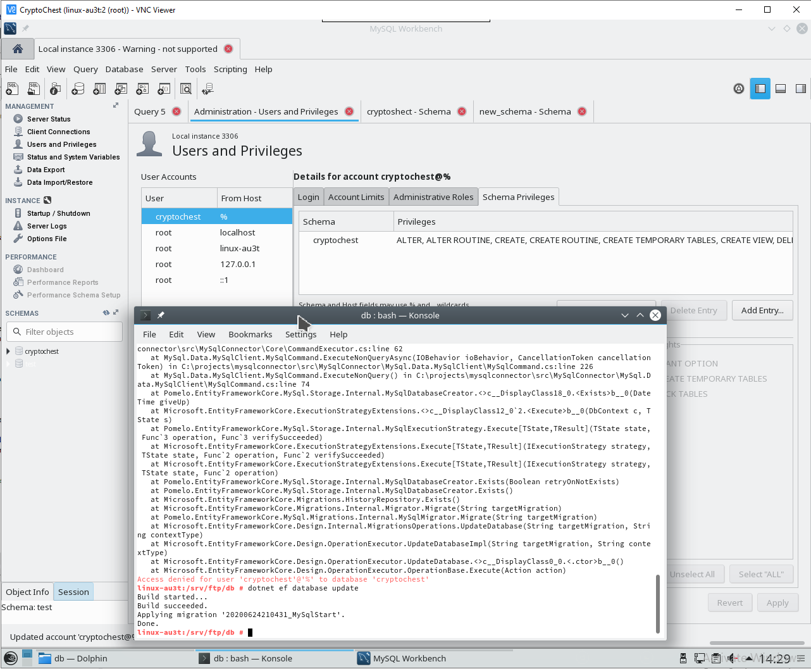Viewport: 811px width, 669px height.
Task: Switch to the Login tab
Action: (309, 197)
